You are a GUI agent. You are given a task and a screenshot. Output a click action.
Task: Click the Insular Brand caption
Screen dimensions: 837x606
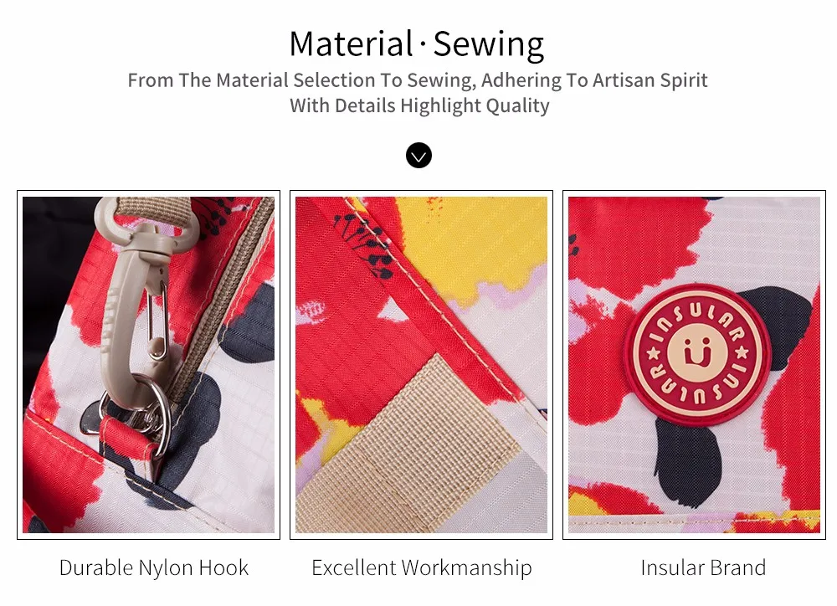(703, 567)
